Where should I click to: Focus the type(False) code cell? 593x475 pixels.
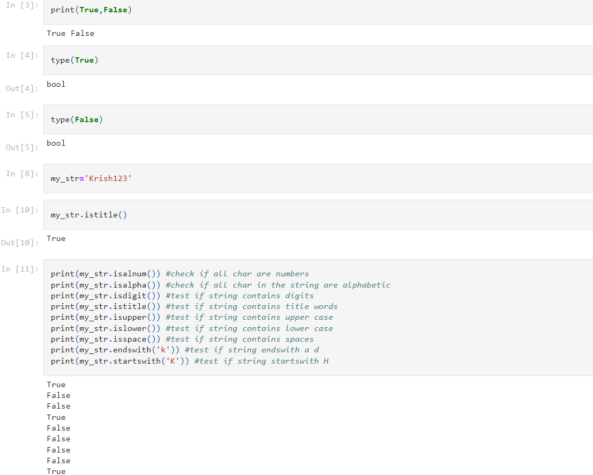click(318, 119)
